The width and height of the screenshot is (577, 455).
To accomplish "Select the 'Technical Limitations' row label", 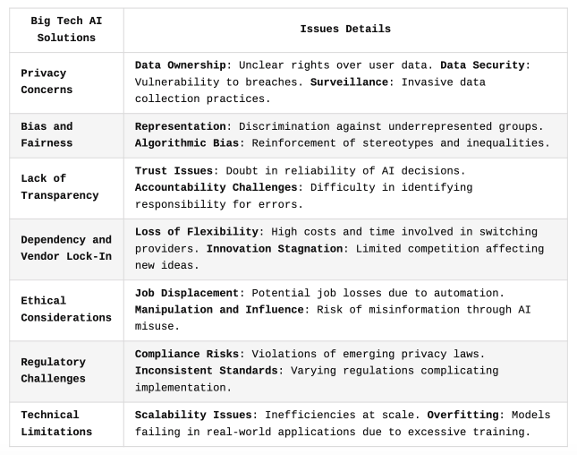I will coord(56,423).
